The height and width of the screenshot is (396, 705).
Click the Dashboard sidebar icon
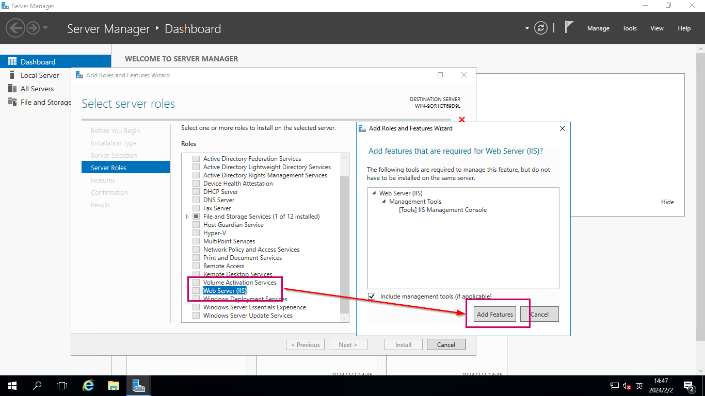click(x=12, y=61)
